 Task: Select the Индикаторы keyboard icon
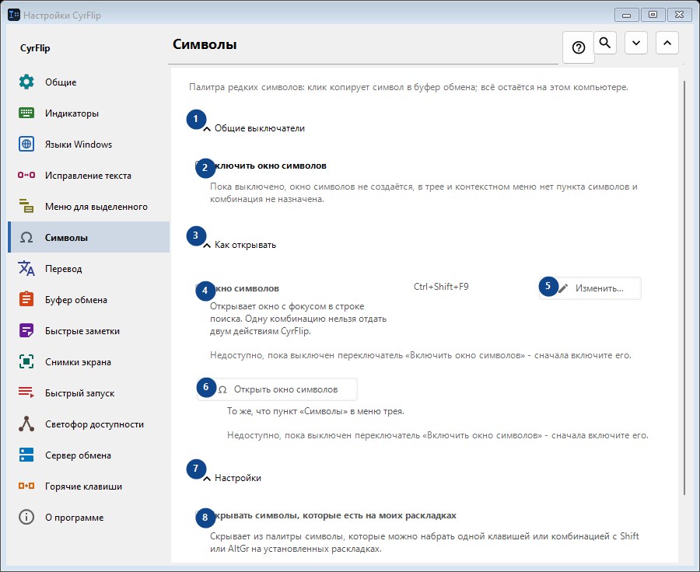[26, 113]
